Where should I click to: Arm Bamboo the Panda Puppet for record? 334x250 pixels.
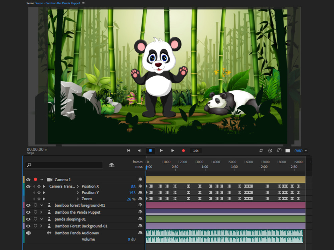pos(35,212)
